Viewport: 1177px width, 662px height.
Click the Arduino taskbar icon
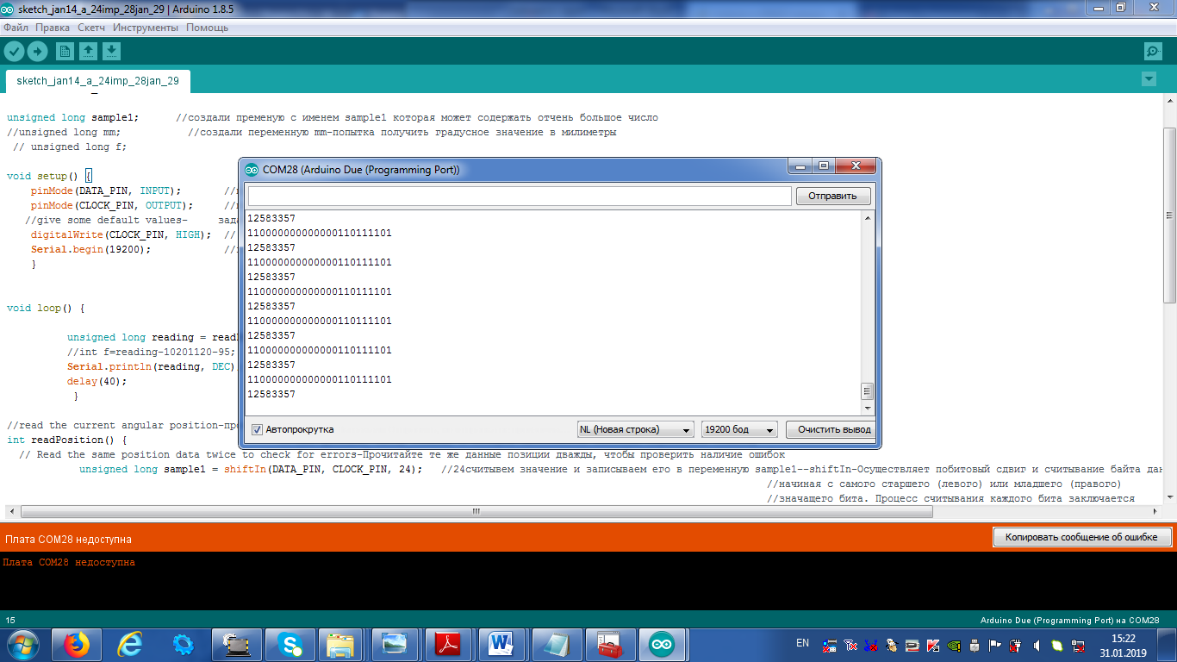tap(663, 644)
